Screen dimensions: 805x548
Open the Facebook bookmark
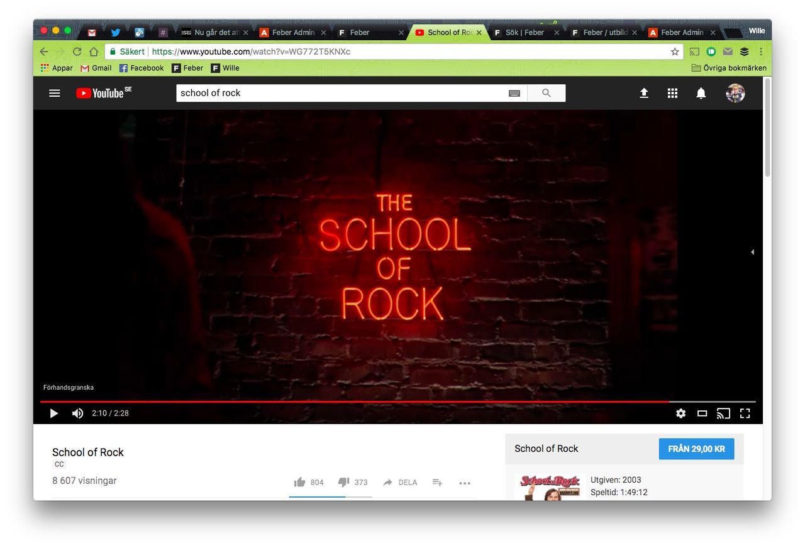click(142, 68)
